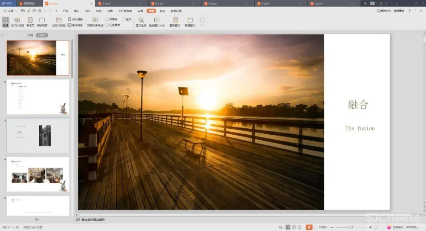Open the Insert (插入) ribbon tab

pyautogui.click(x=77, y=11)
